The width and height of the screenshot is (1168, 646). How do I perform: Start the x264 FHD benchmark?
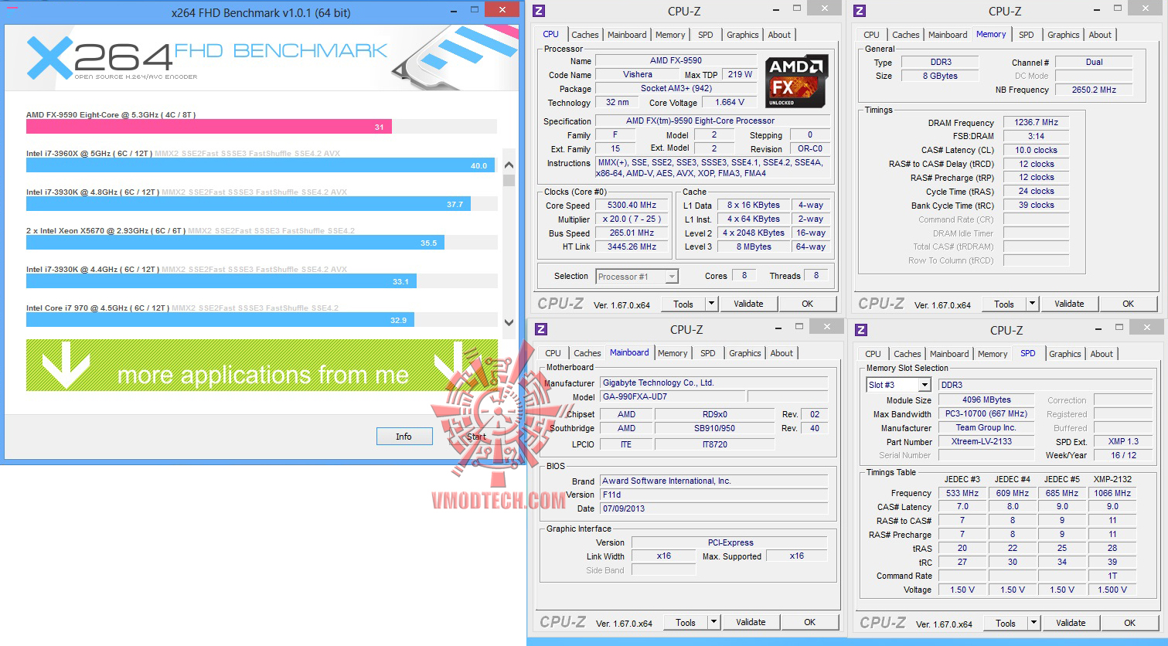475,437
